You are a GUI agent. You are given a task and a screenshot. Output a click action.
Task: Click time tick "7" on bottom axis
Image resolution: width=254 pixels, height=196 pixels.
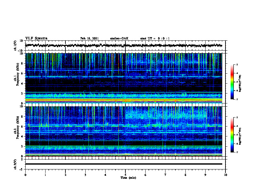click(165, 175)
